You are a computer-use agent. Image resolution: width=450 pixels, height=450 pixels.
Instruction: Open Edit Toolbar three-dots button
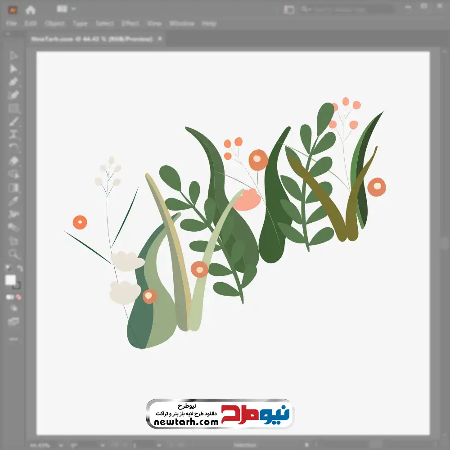13,339
